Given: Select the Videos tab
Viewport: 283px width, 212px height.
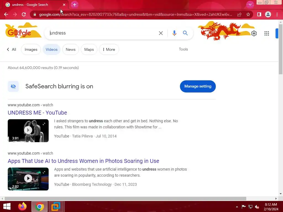Looking at the screenshot, I should point(51,49).
